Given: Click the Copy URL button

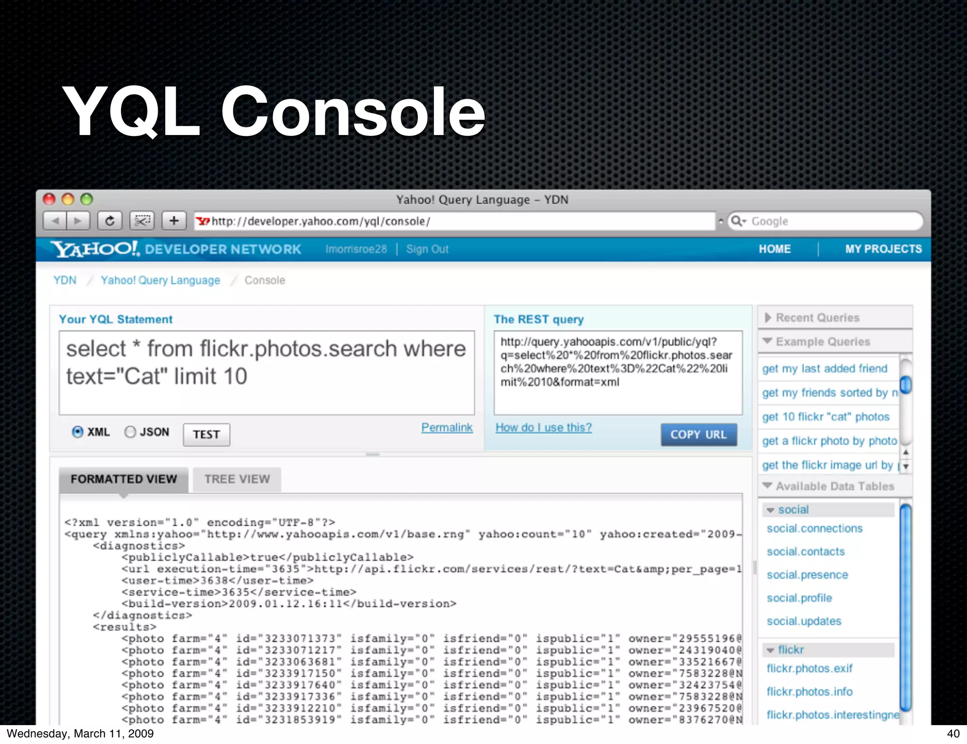Looking at the screenshot, I should point(698,434).
